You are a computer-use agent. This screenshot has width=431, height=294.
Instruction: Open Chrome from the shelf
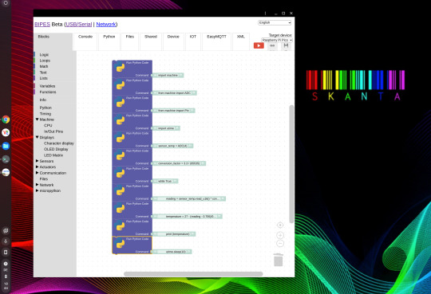[x=6, y=120]
